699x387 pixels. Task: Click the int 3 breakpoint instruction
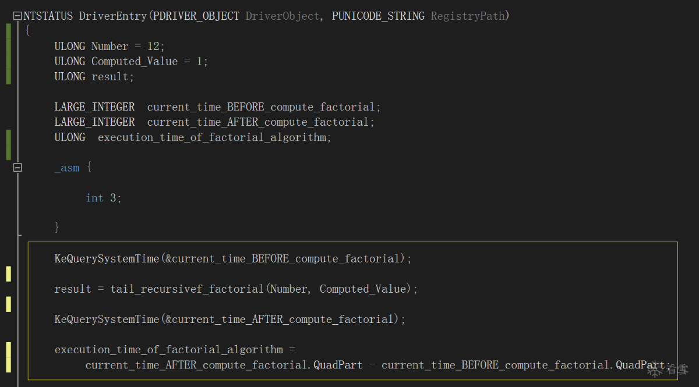click(x=103, y=198)
